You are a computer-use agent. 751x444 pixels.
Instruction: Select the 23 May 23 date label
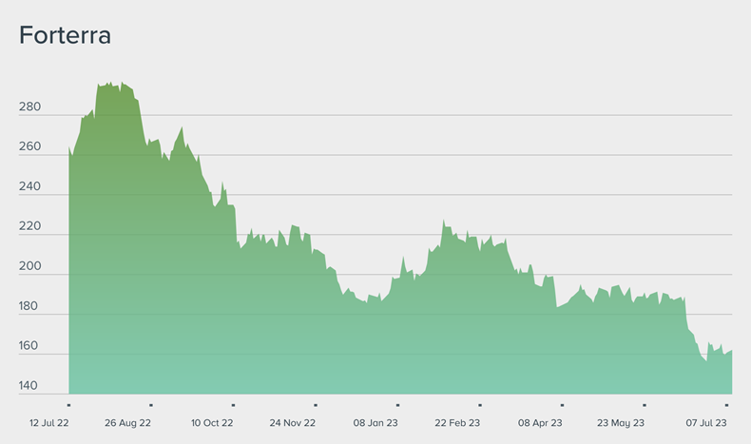coord(621,422)
